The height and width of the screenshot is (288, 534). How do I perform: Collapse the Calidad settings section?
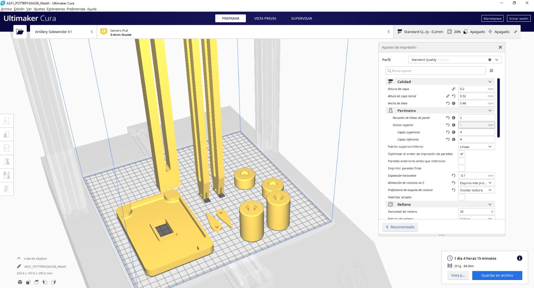(x=440, y=82)
